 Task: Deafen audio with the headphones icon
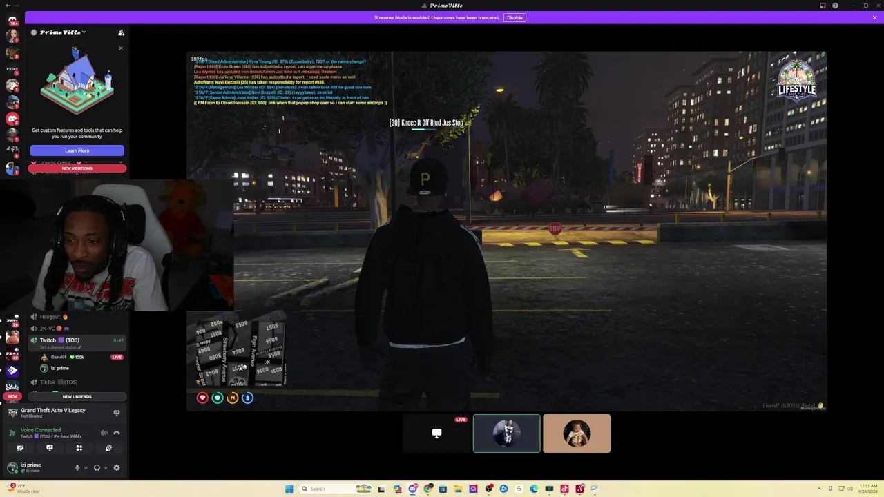point(97,467)
